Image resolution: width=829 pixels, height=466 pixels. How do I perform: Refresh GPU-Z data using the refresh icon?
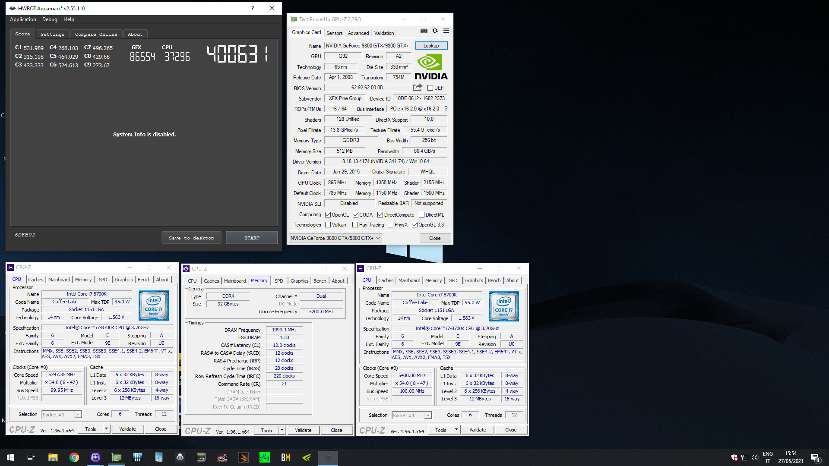(435, 31)
